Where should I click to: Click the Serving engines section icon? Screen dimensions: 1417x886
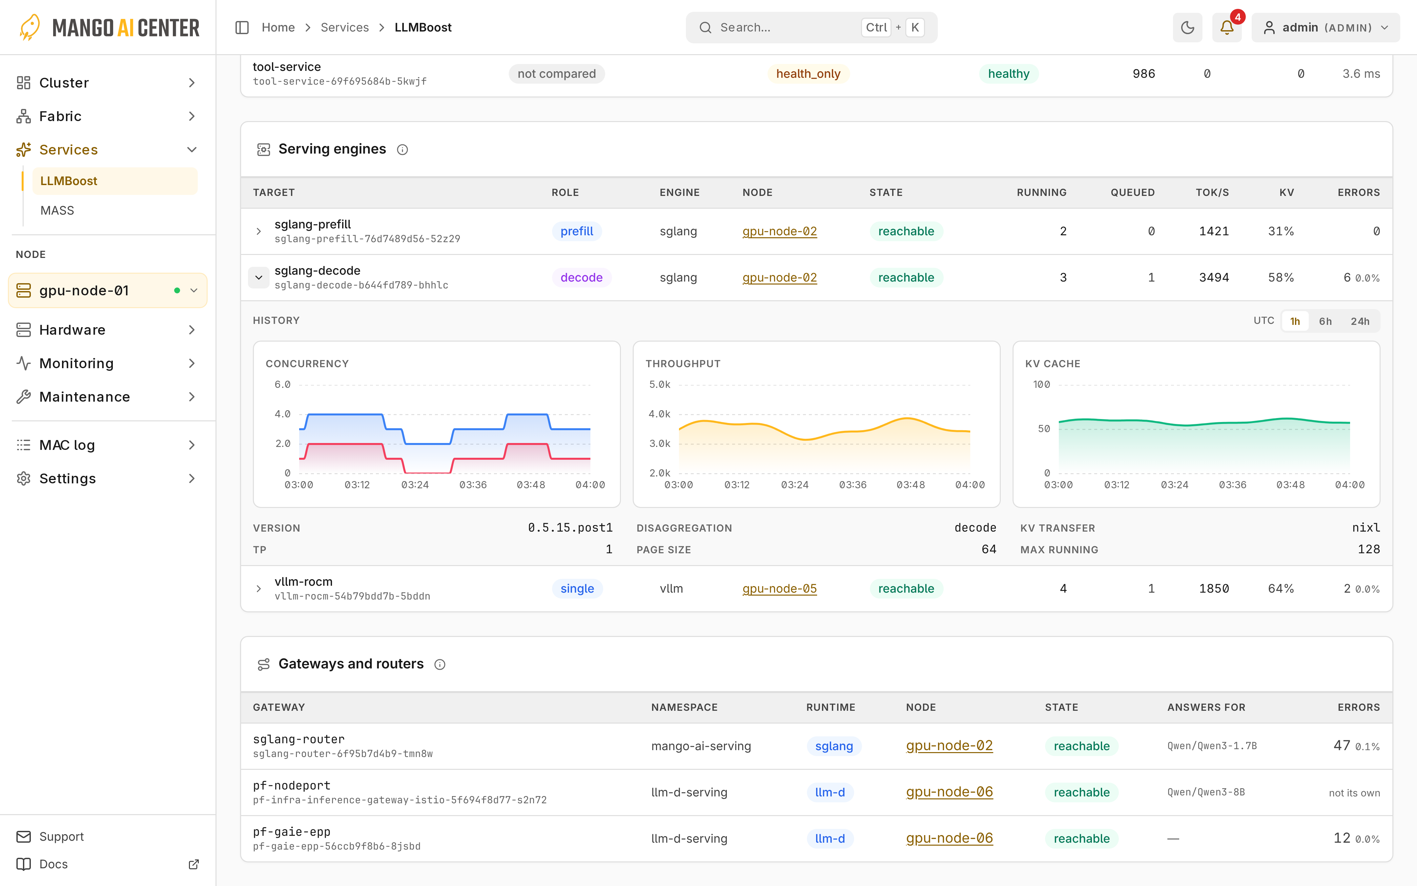(263, 149)
